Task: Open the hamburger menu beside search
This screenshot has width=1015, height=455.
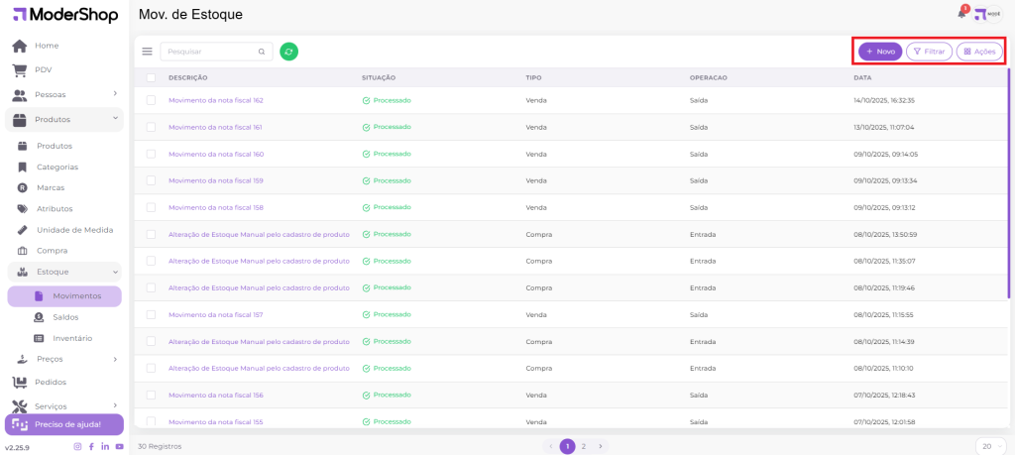Action: (x=148, y=52)
